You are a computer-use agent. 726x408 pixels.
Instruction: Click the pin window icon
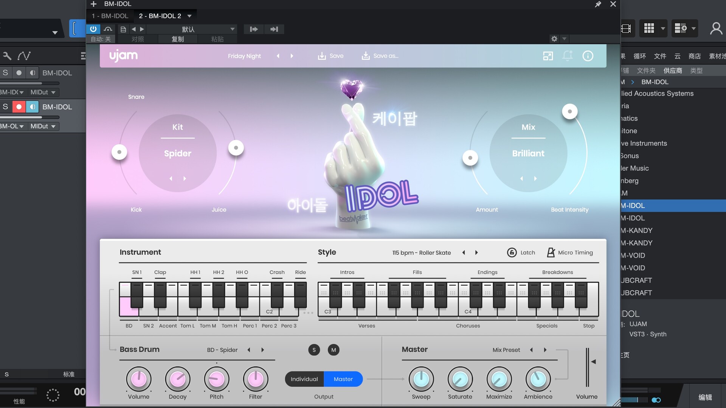tap(598, 4)
